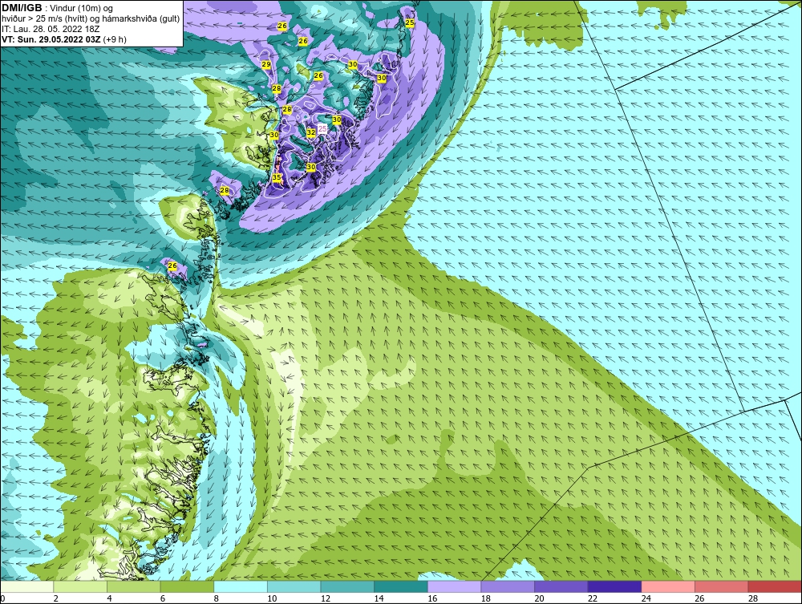Click the '12' value on the colour scale

tap(326, 598)
